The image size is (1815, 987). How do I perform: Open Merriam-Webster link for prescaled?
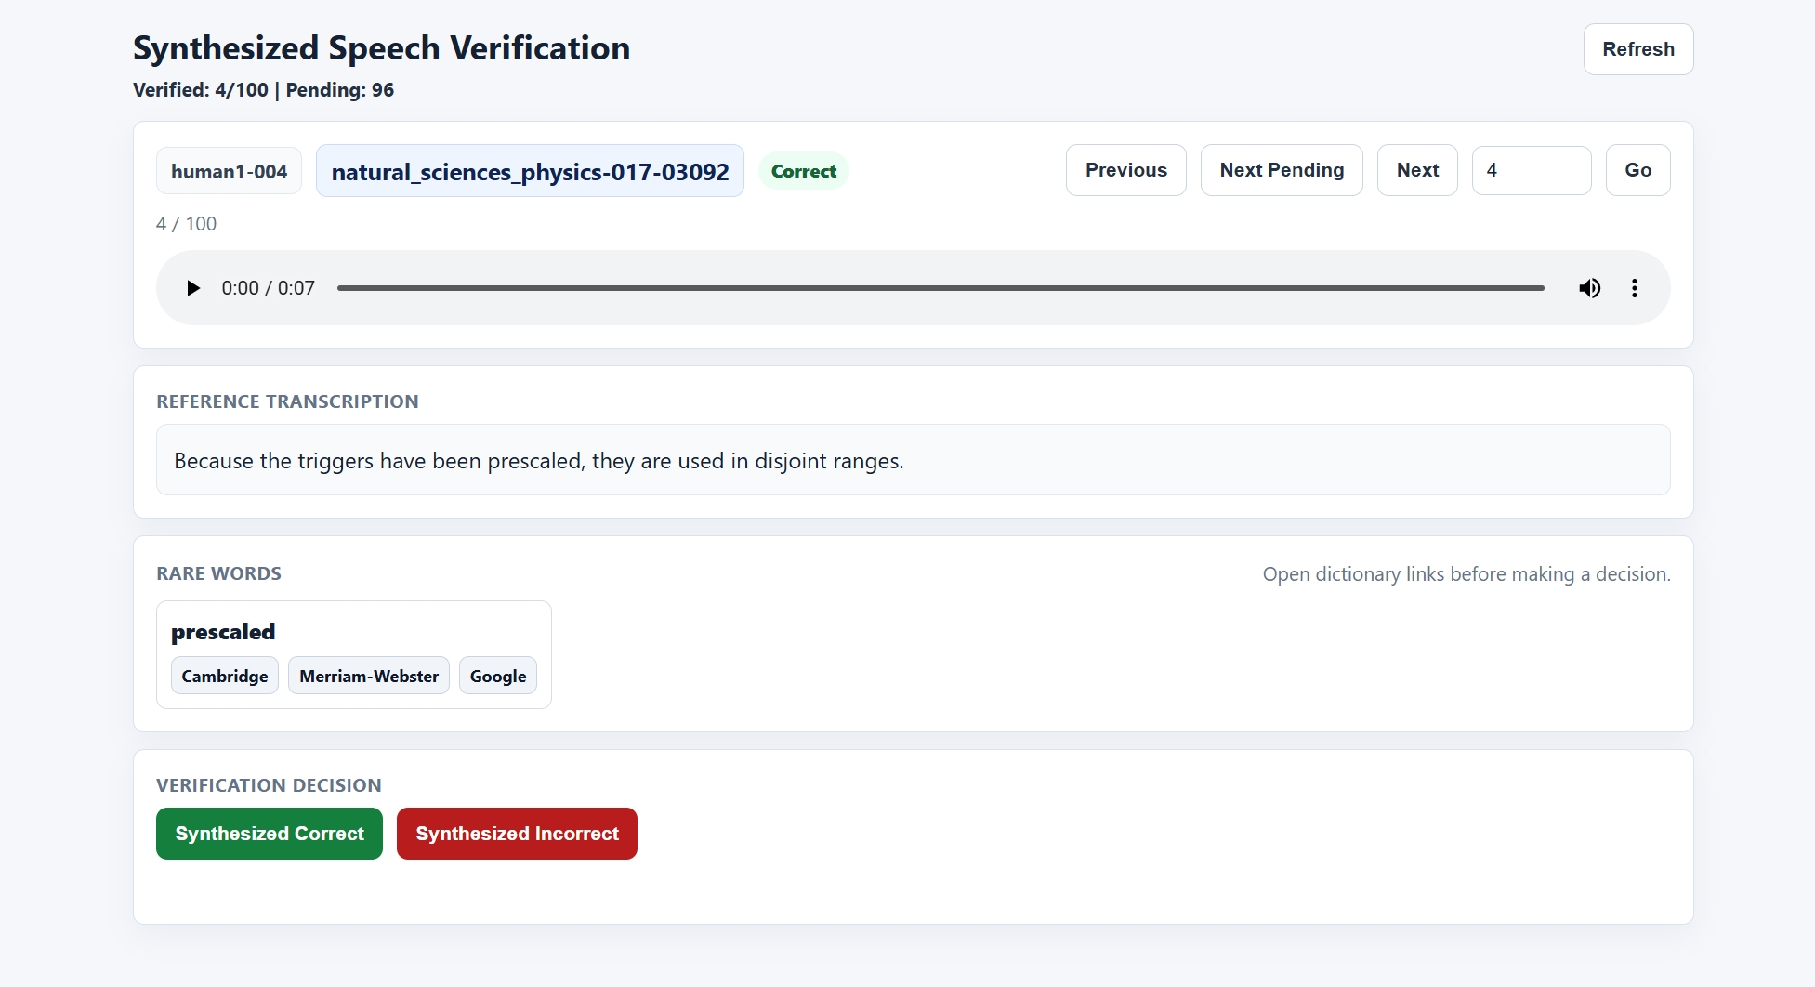pyautogui.click(x=369, y=676)
